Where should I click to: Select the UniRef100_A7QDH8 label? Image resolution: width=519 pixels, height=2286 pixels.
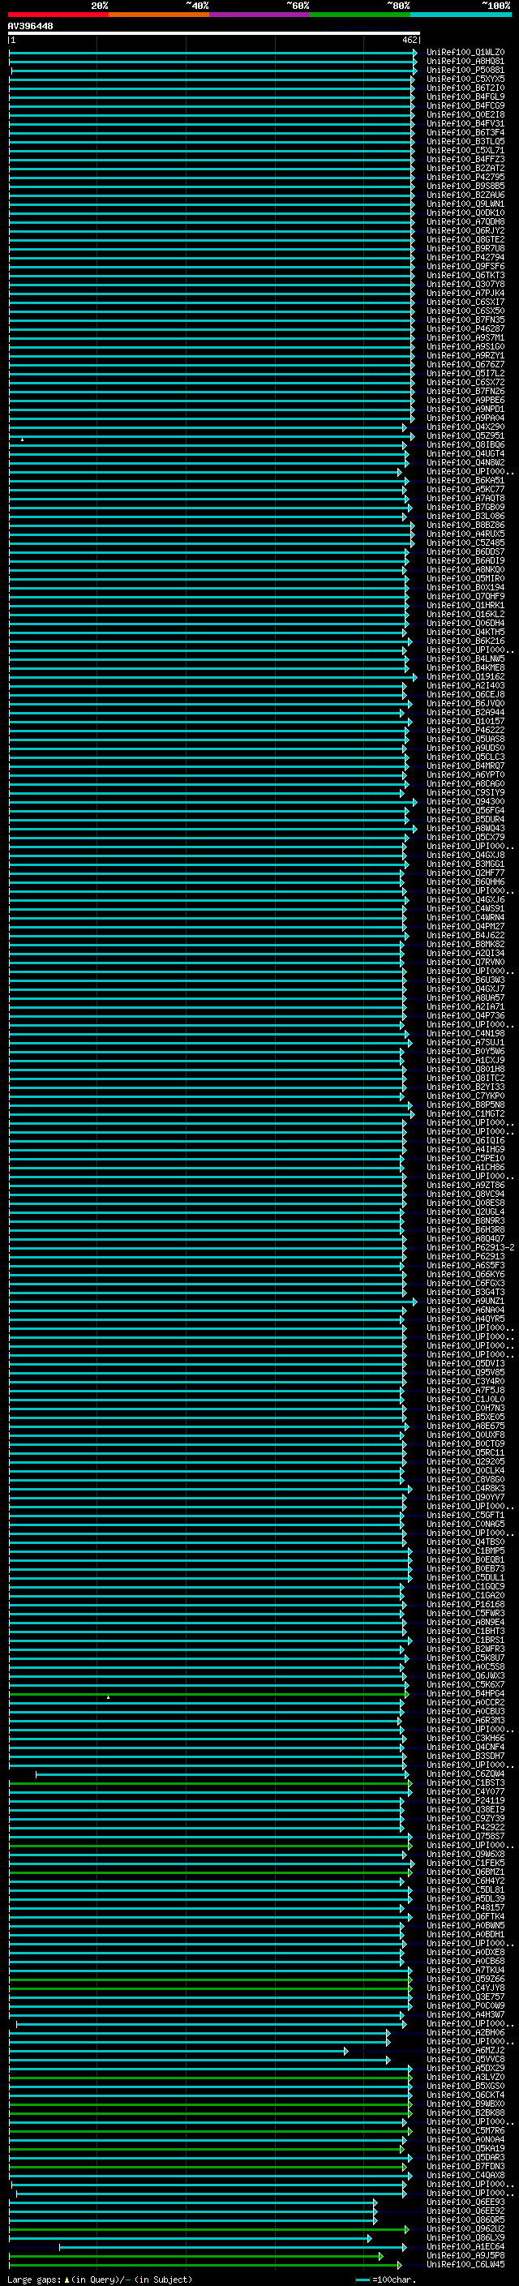point(465,222)
